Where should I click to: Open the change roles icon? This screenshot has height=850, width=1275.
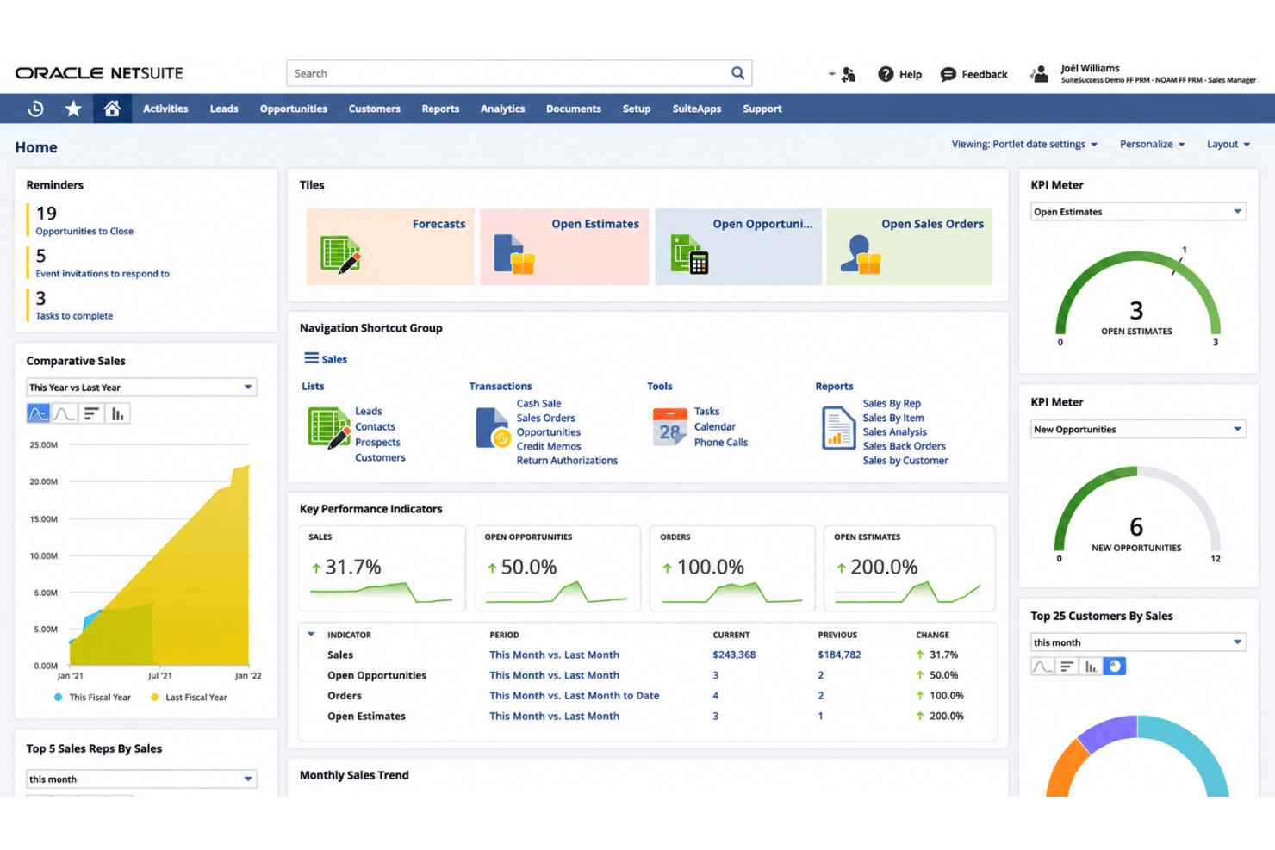point(848,74)
